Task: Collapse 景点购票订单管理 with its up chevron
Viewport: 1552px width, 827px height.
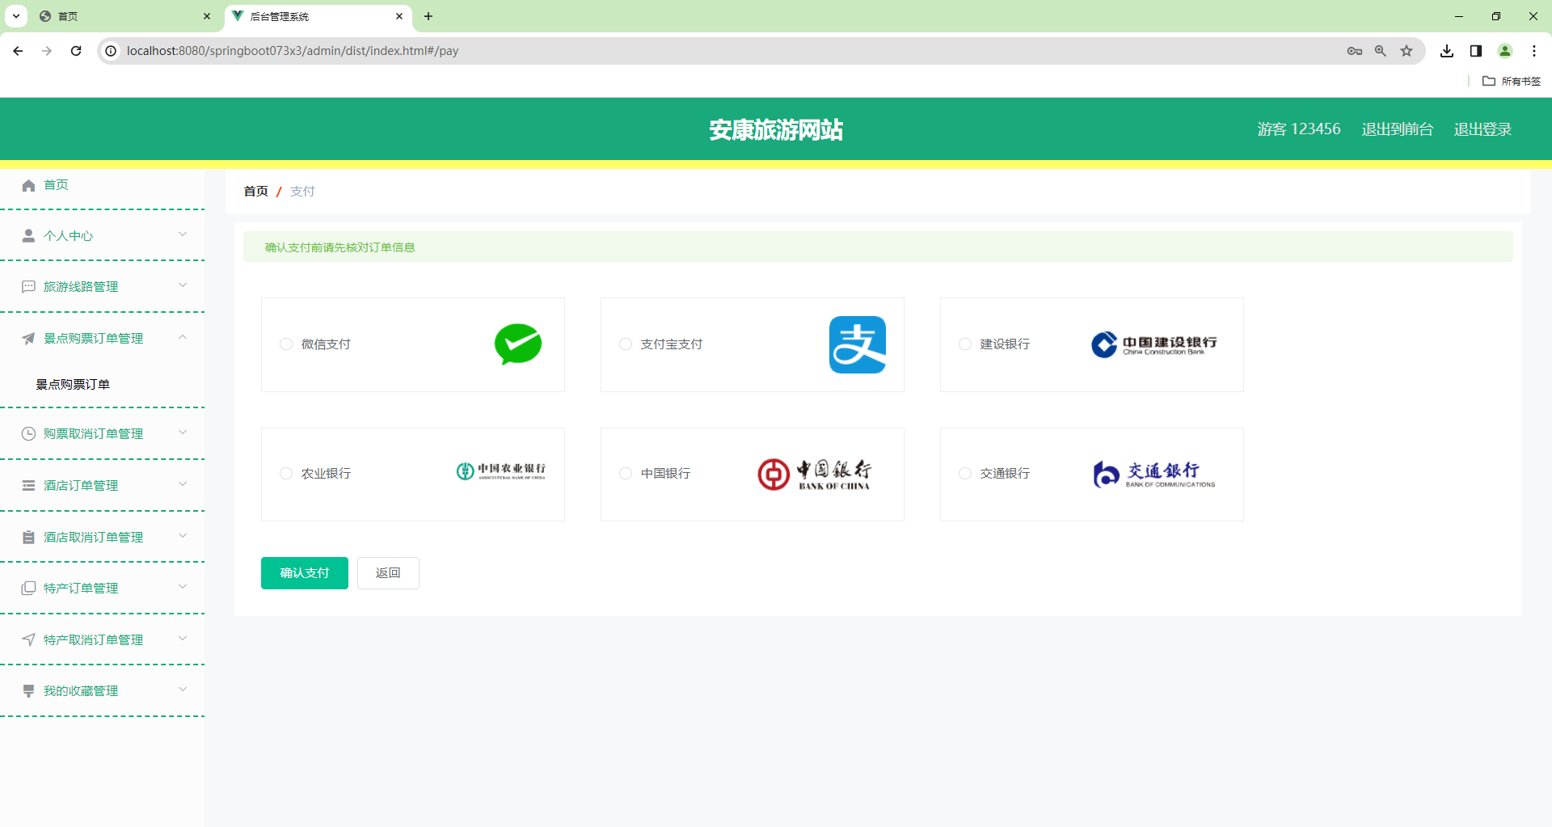Action: tap(183, 337)
